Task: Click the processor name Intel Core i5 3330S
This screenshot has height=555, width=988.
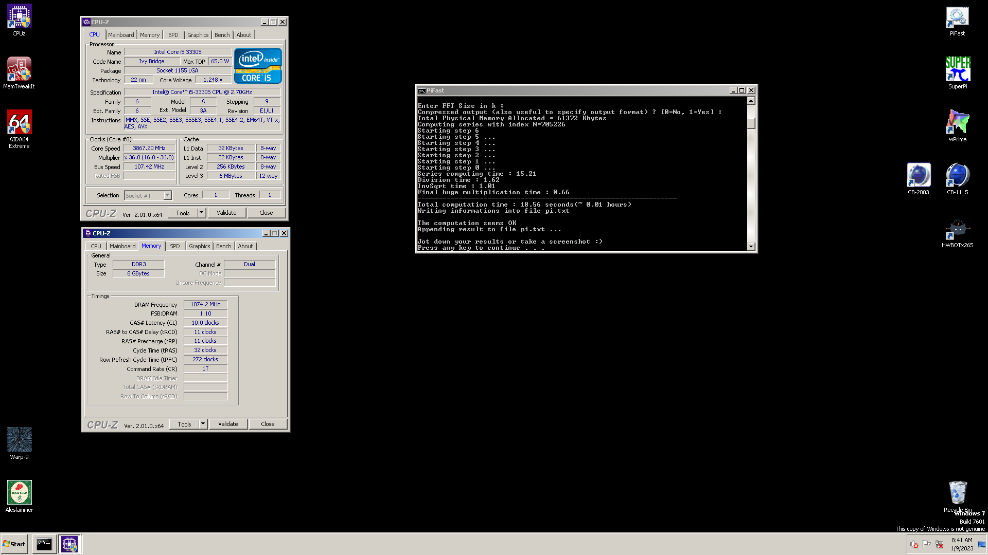Action: [178, 52]
